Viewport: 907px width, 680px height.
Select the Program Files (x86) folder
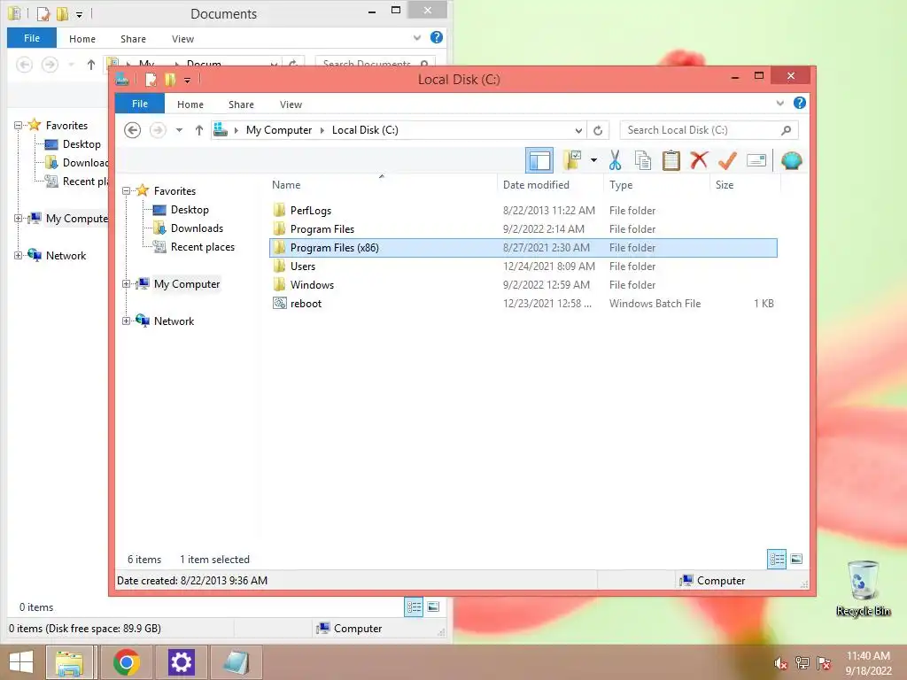point(523,248)
